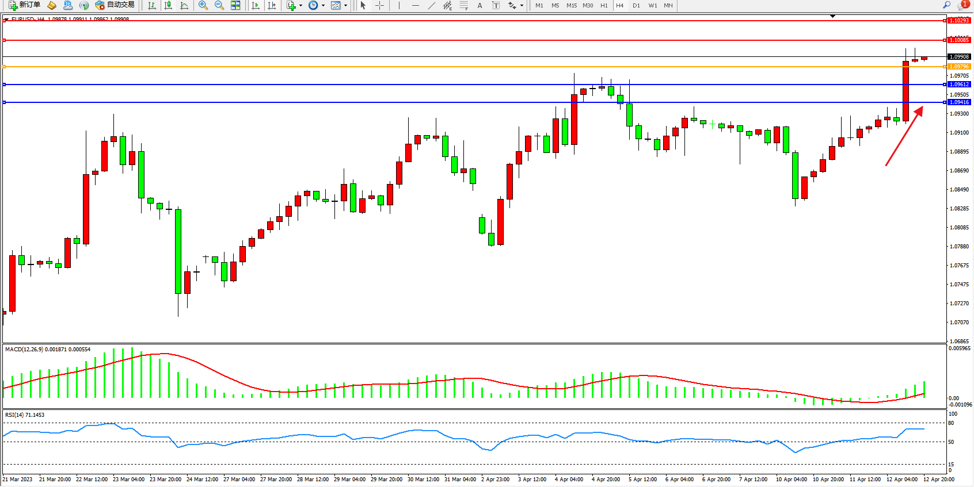
Task: Tile chart windows icon
Action: (235, 5)
